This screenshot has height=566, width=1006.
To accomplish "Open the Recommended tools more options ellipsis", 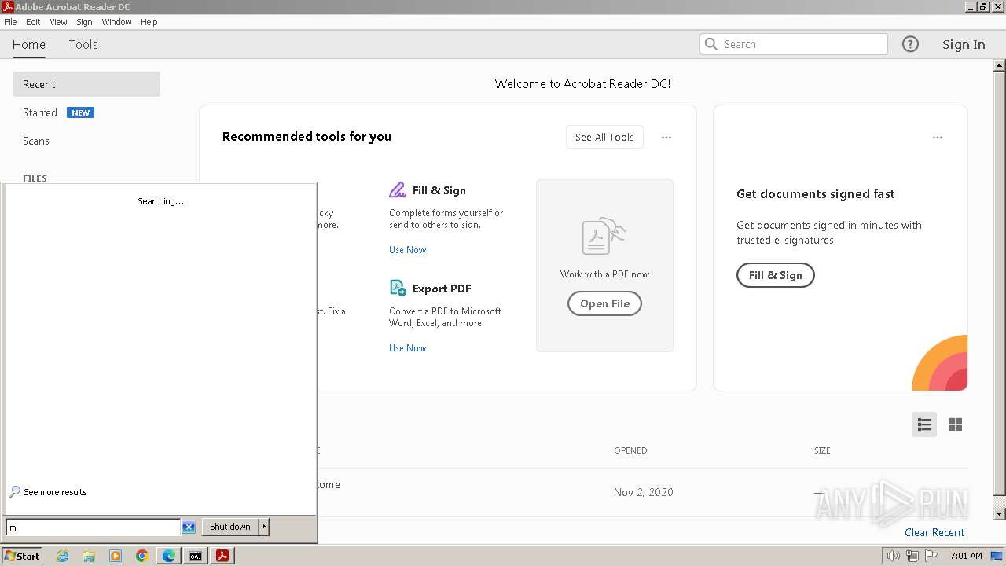I will click(x=666, y=138).
